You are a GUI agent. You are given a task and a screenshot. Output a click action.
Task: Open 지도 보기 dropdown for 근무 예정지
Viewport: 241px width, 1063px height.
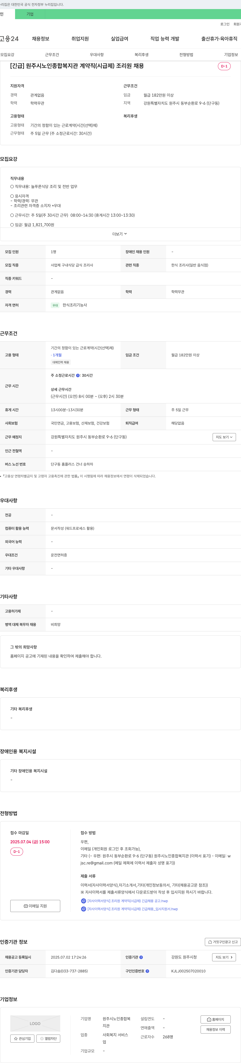[x=224, y=437]
